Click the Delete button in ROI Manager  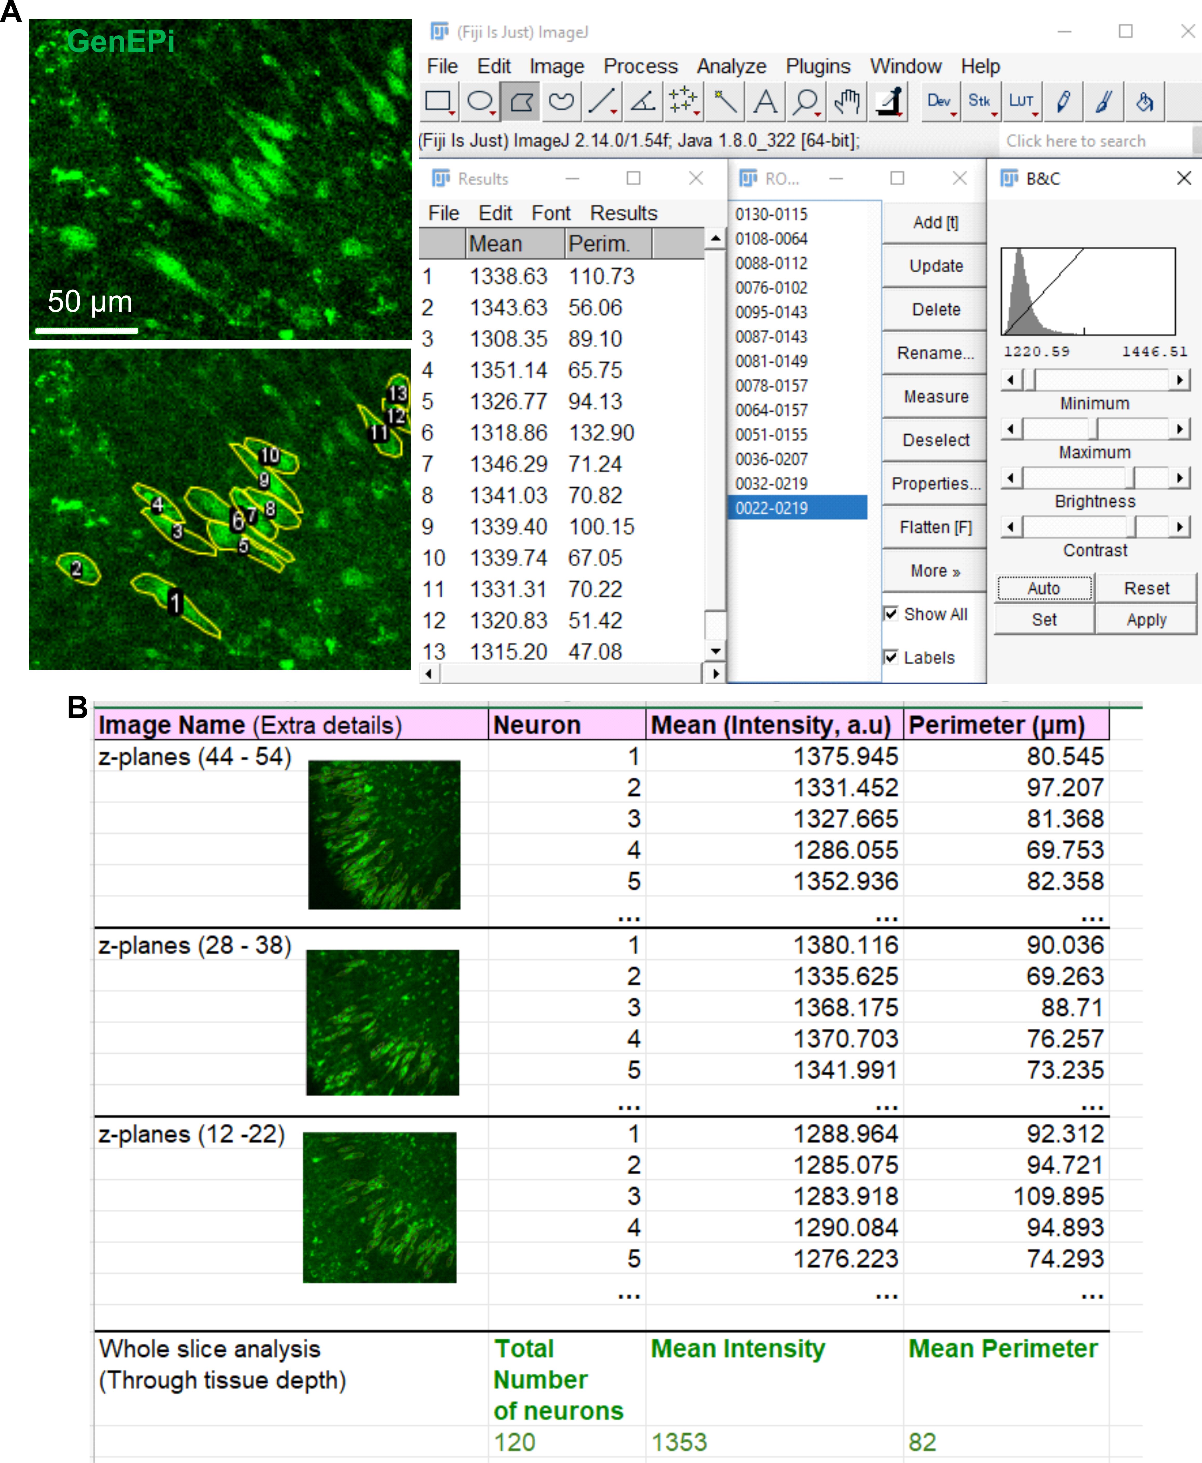(935, 309)
